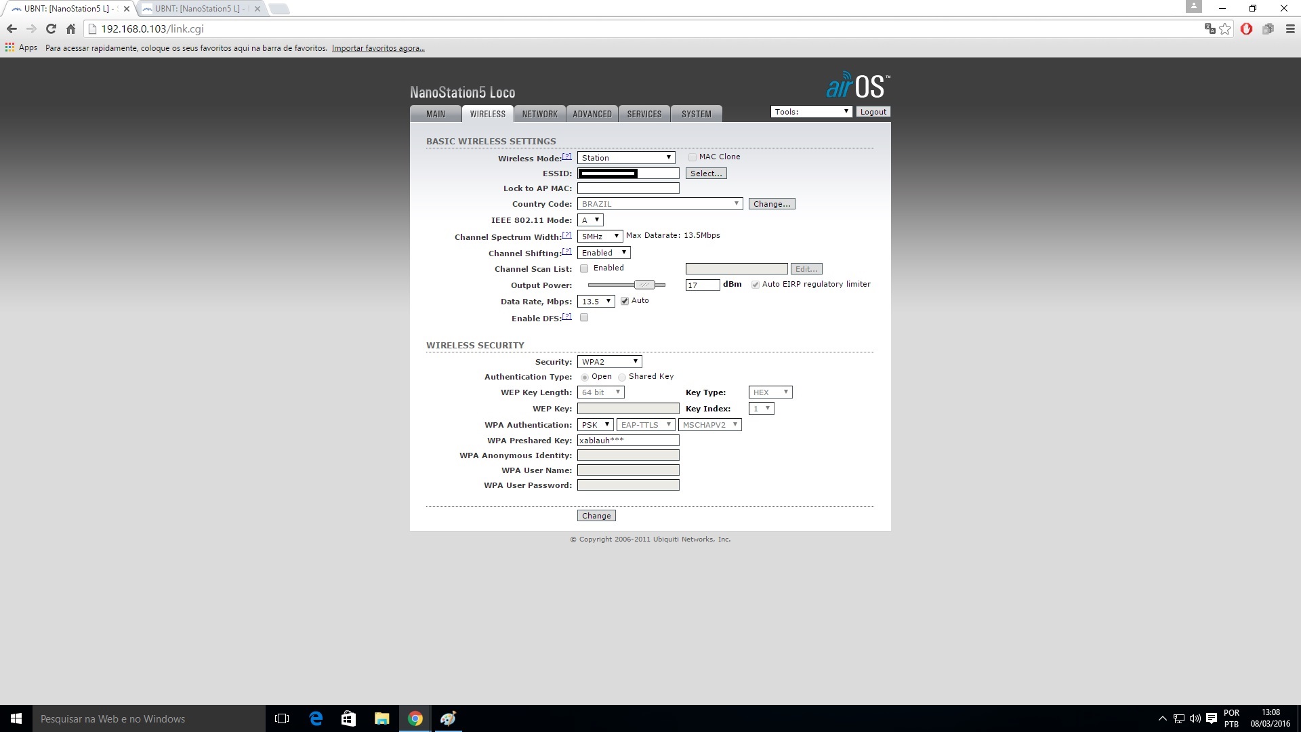The width and height of the screenshot is (1301, 732).
Task: Click the Output Power slider handle
Action: pyautogui.click(x=644, y=285)
